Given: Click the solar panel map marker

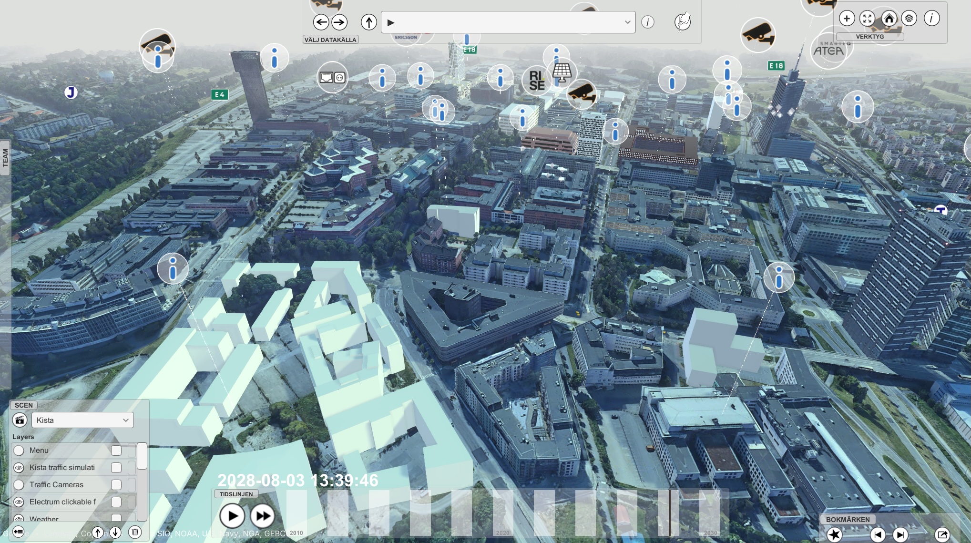Looking at the screenshot, I should [562, 72].
